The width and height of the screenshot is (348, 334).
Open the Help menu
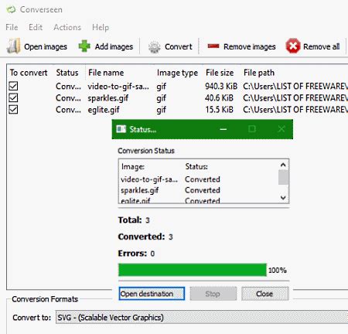(x=101, y=27)
